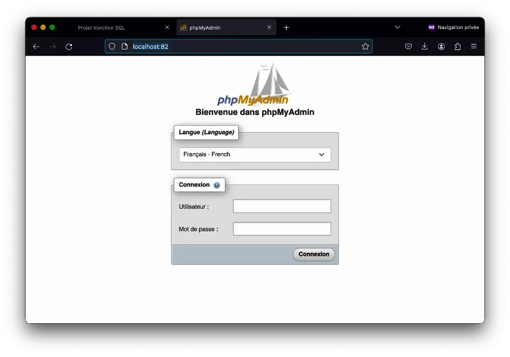Screen dimensions: 510x357
Task: Close the phpMyAdmin tab
Action: 269,28
